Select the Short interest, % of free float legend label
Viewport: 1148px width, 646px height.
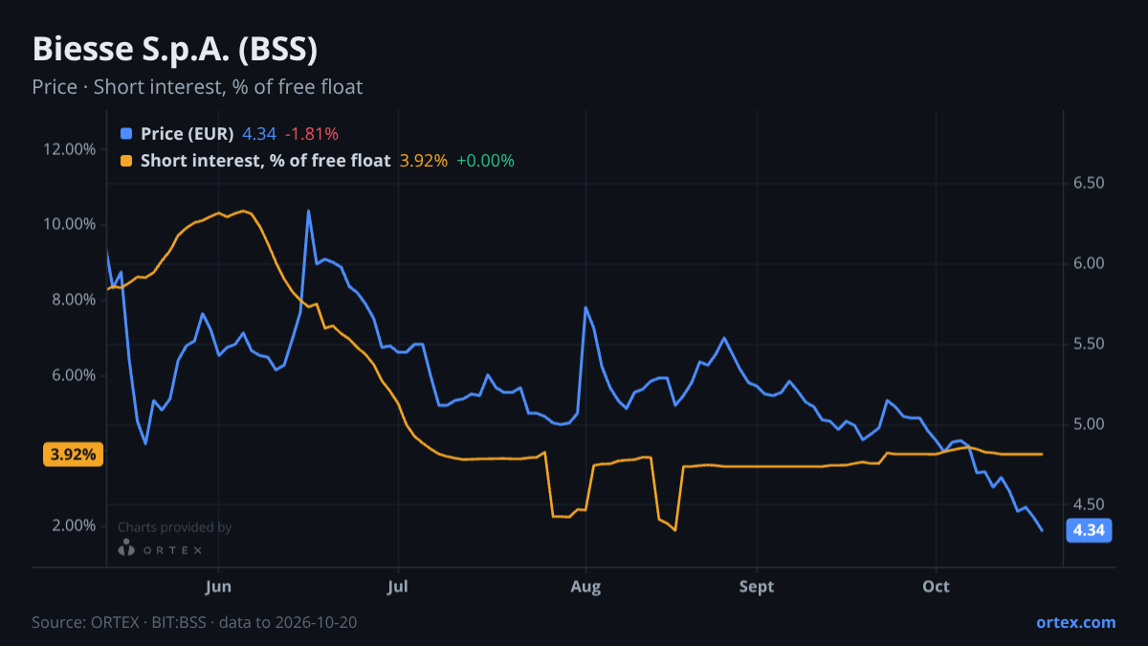(265, 161)
